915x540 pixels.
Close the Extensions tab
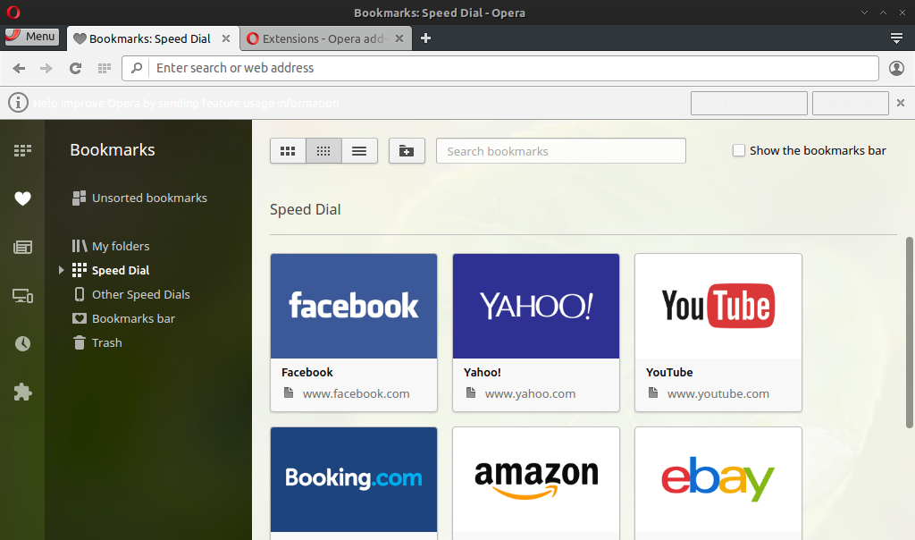pos(399,38)
